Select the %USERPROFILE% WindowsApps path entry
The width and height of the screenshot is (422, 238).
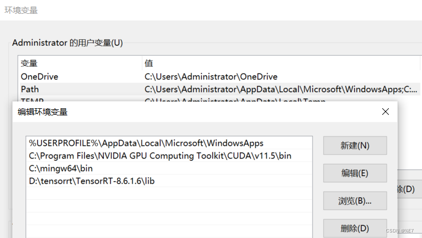click(x=169, y=143)
